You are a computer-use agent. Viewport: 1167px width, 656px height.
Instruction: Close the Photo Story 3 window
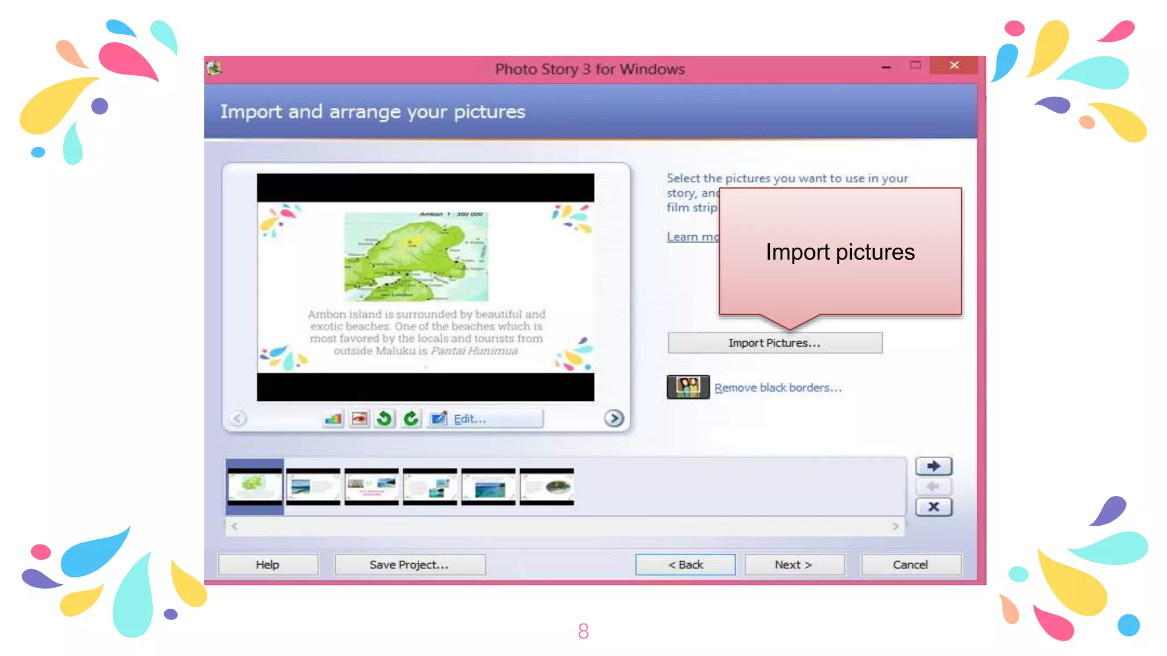[x=954, y=65]
